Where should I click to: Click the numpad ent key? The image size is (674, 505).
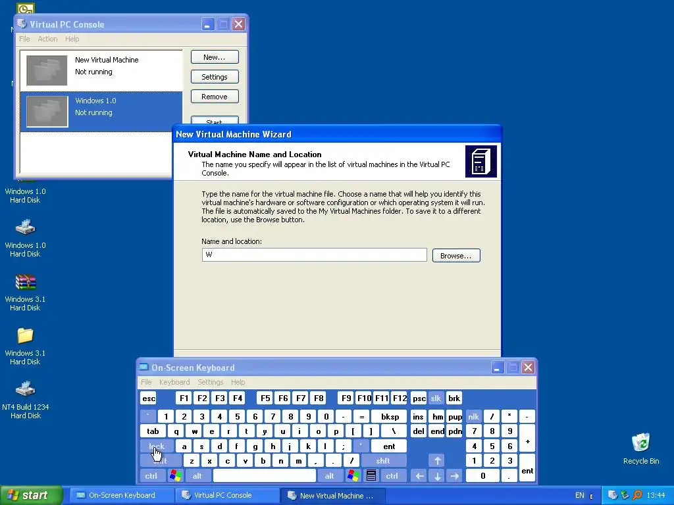pos(527,468)
